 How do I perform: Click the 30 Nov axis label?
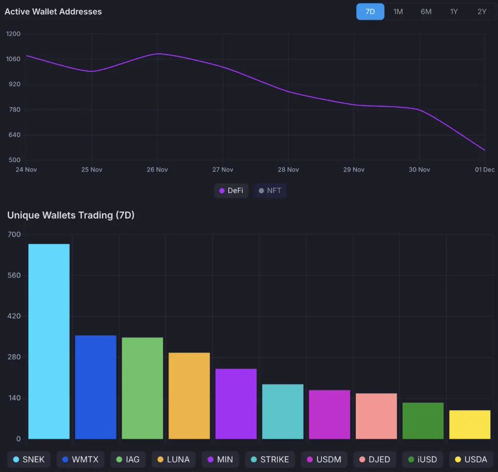[x=419, y=169]
